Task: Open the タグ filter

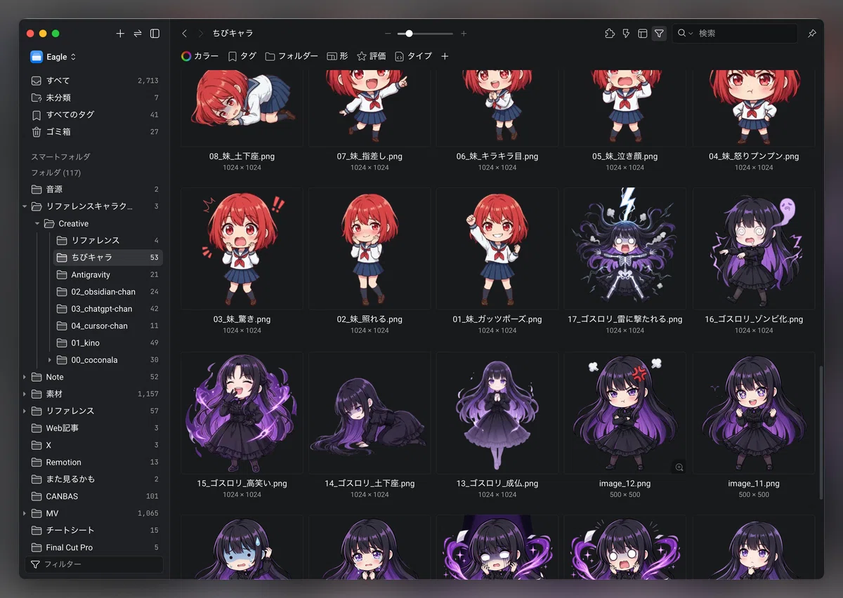Action: (x=242, y=56)
